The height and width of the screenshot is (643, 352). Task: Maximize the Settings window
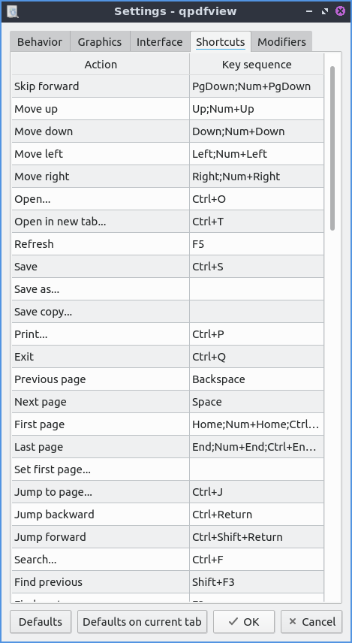(325, 11)
